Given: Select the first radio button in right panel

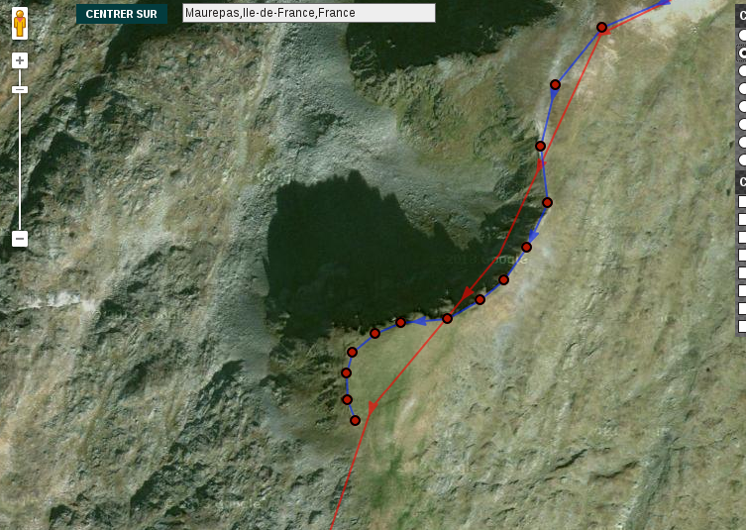Looking at the screenshot, I should point(742,35).
